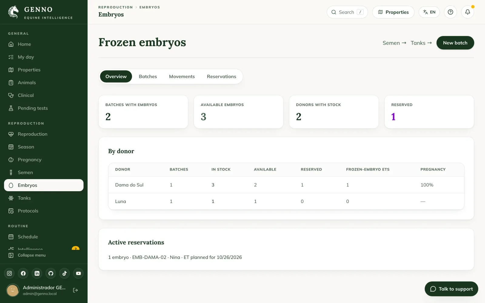Open Semen in the sidebar
This screenshot has width=485, height=303.
click(x=44, y=172)
